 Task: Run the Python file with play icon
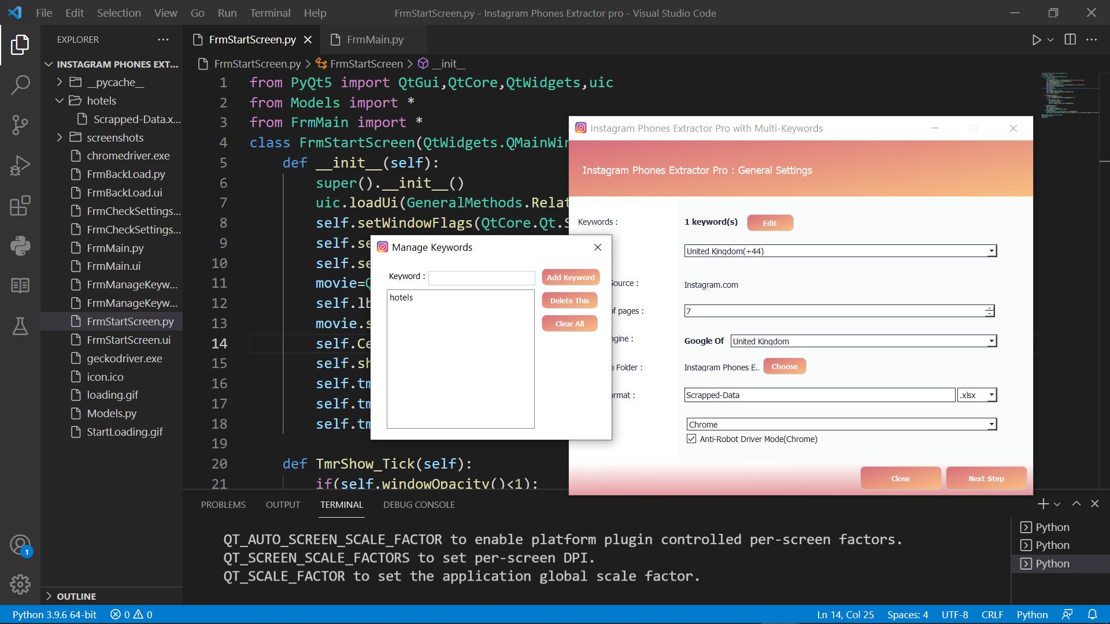[x=1036, y=40]
